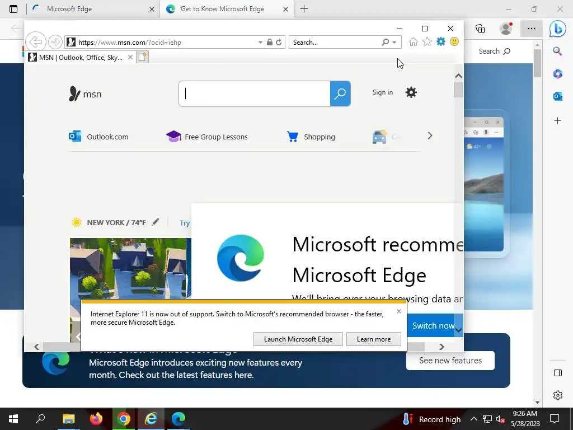Open Edge Settings and more menu

[x=532, y=29]
